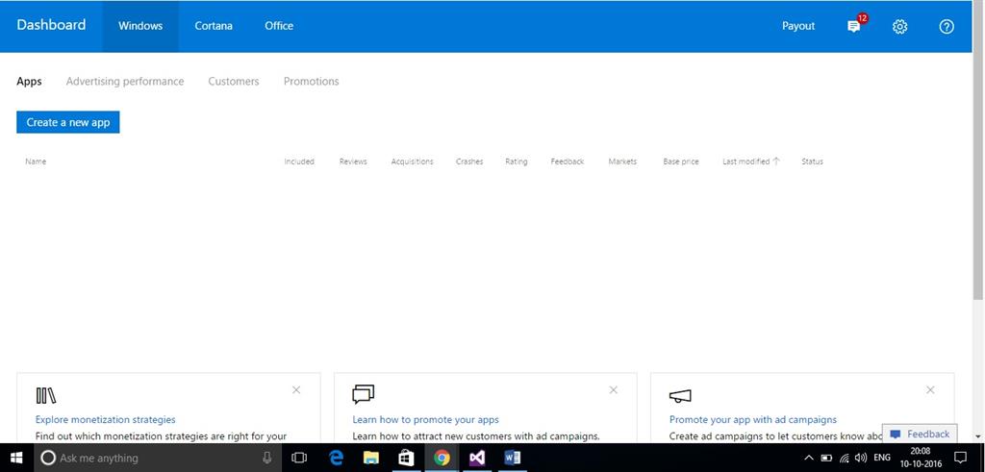The width and height of the screenshot is (985, 472).
Task: Sort by the Feedback column header
Action: click(568, 161)
